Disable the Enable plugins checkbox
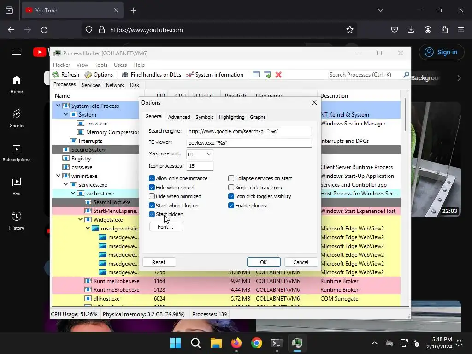Viewport: 472px width, 354px height. click(231, 205)
